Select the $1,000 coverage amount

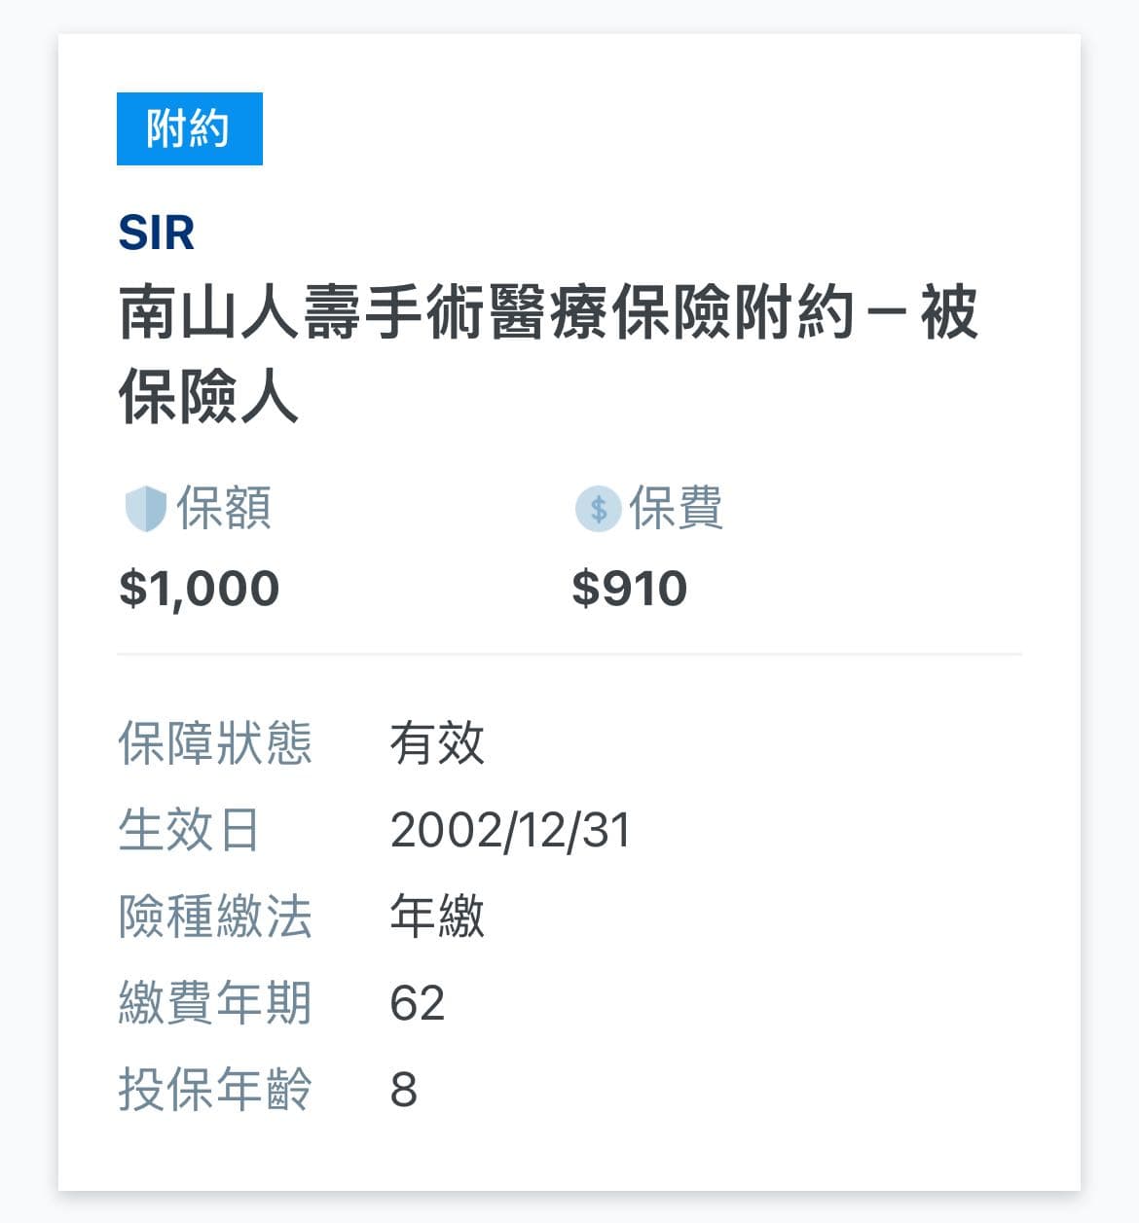coord(199,589)
